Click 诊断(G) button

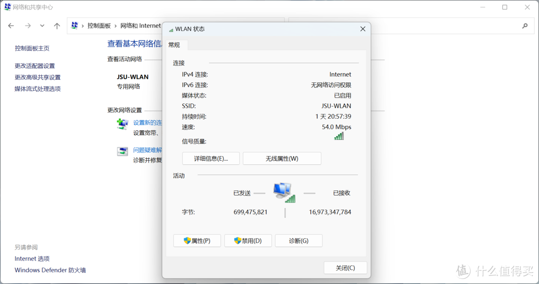(299, 241)
